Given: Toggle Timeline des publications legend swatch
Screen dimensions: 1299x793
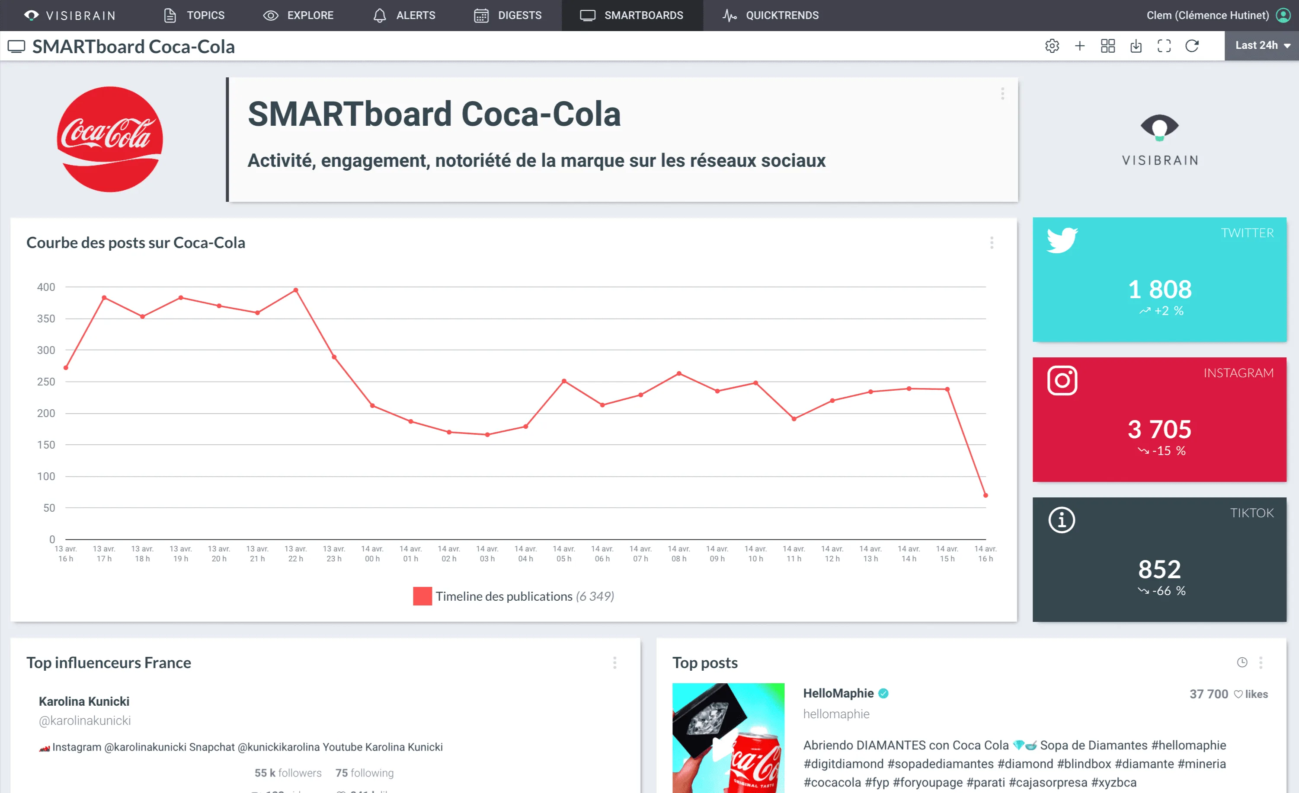Looking at the screenshot, I should click(x=422, y=596).
